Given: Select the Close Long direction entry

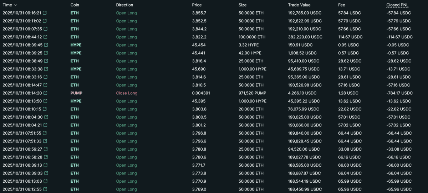Looking at the screenshot, I should click(x=127, y=93).
